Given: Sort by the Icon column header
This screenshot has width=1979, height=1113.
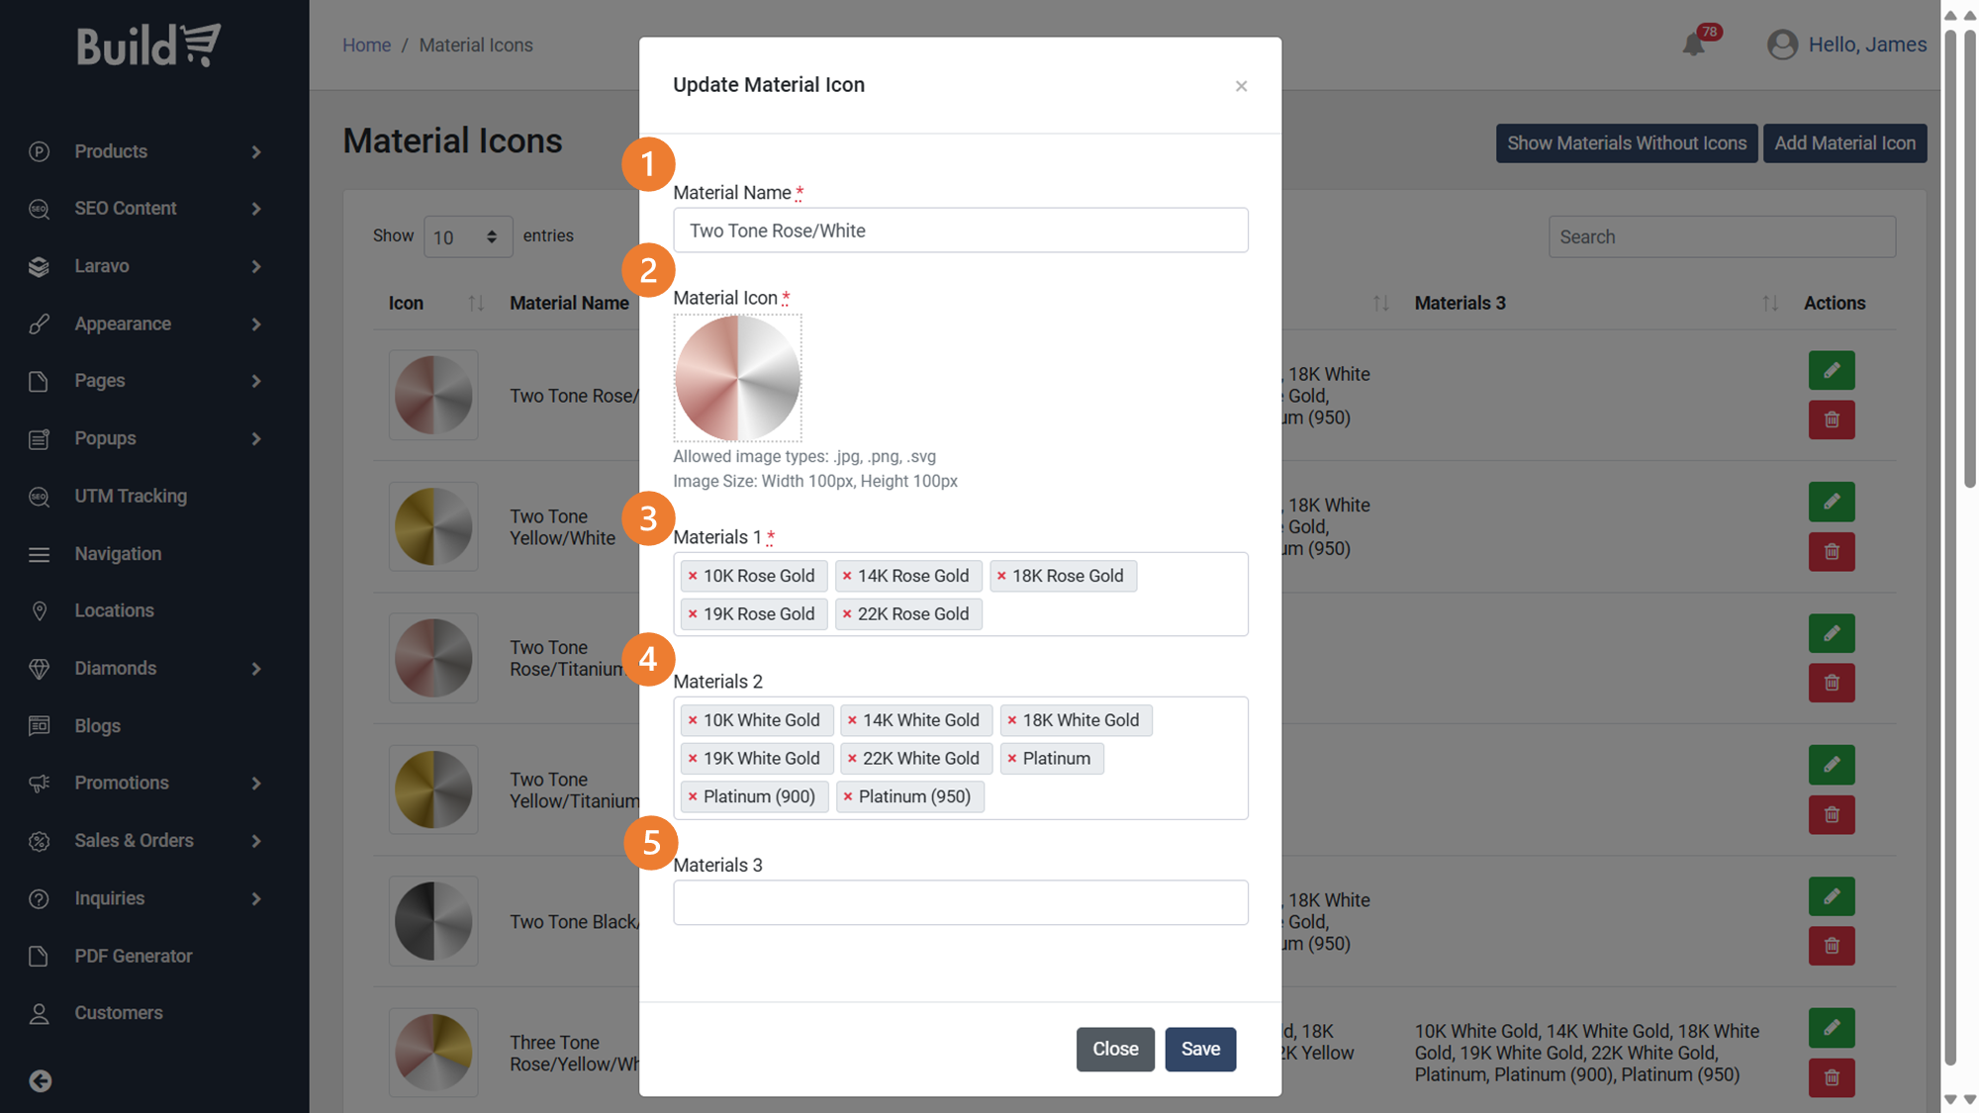Looking at the screenshot, I should [435, 304].
